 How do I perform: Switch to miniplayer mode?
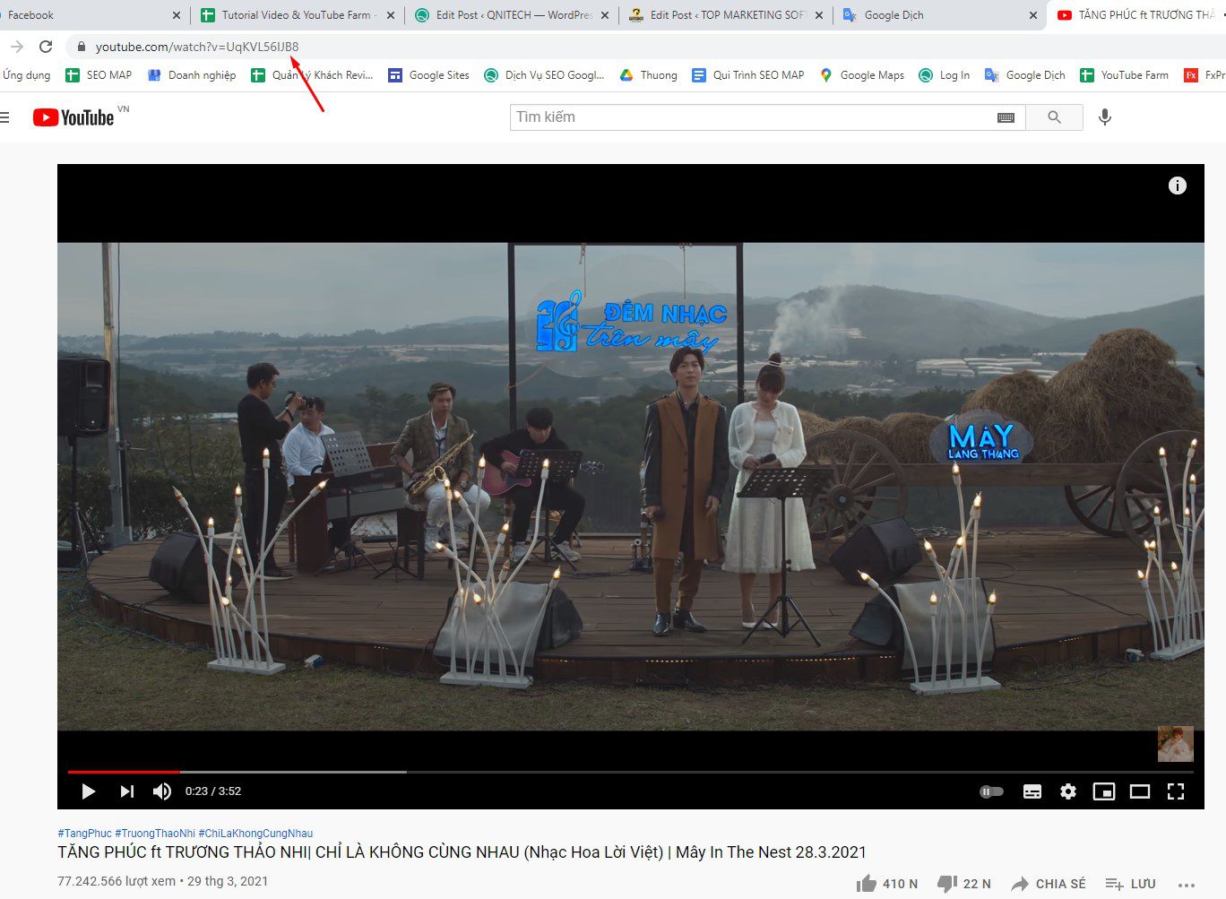pos(1104,791)
